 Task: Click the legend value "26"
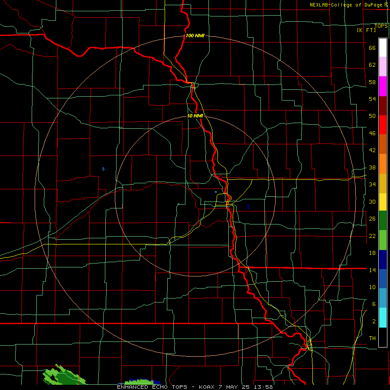(x=372, y=219)
